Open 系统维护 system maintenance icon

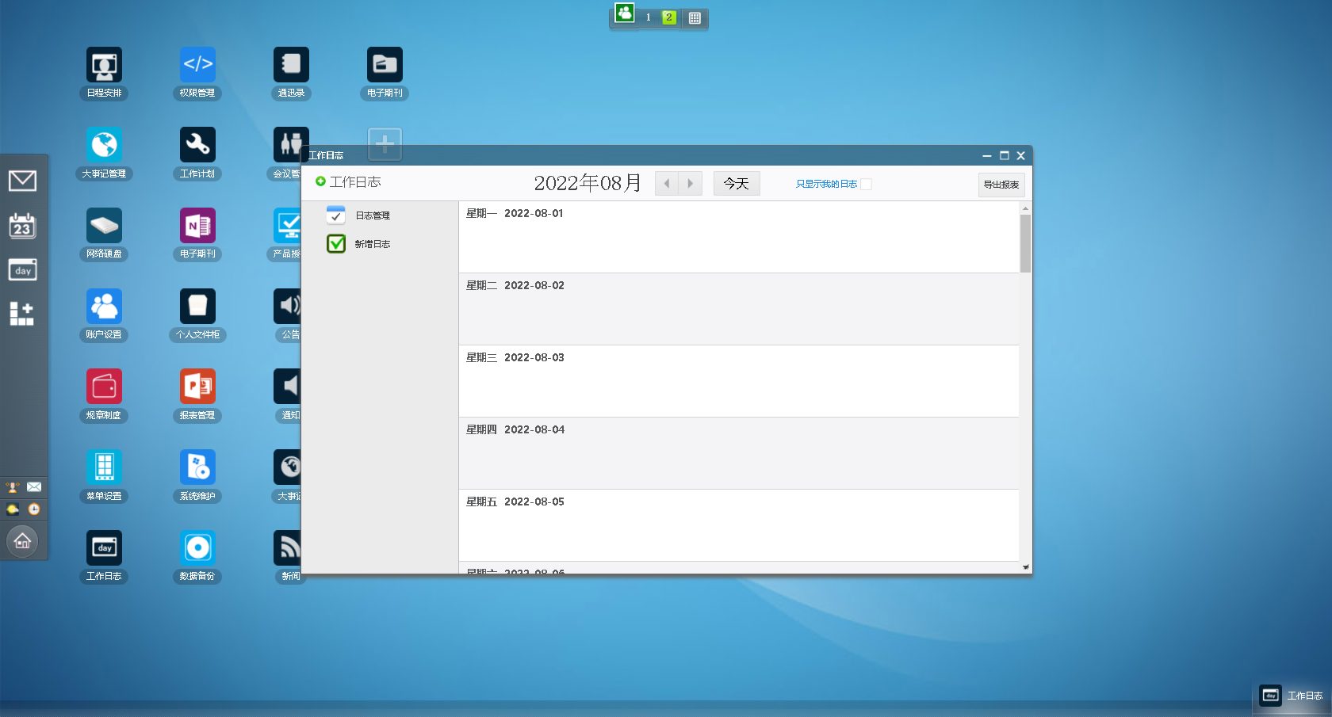click(x=197, y=467)
